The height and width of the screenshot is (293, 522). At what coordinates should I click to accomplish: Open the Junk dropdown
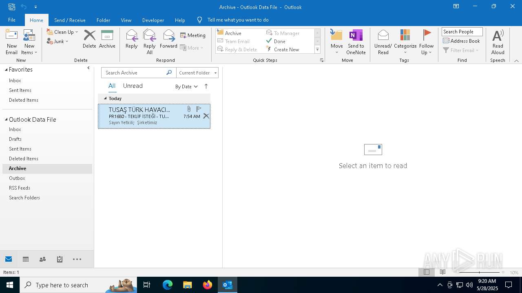pos(58,41)
